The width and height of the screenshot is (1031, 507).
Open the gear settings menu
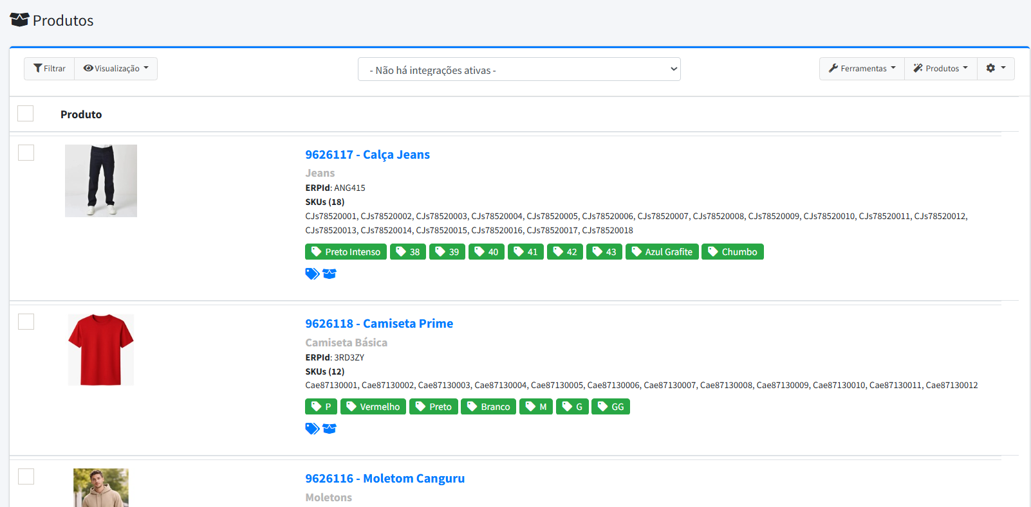[995, 69]
